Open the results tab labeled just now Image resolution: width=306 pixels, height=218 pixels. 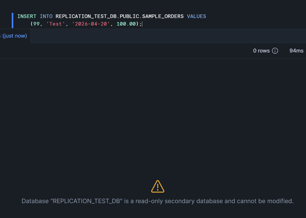click(15, 36)
